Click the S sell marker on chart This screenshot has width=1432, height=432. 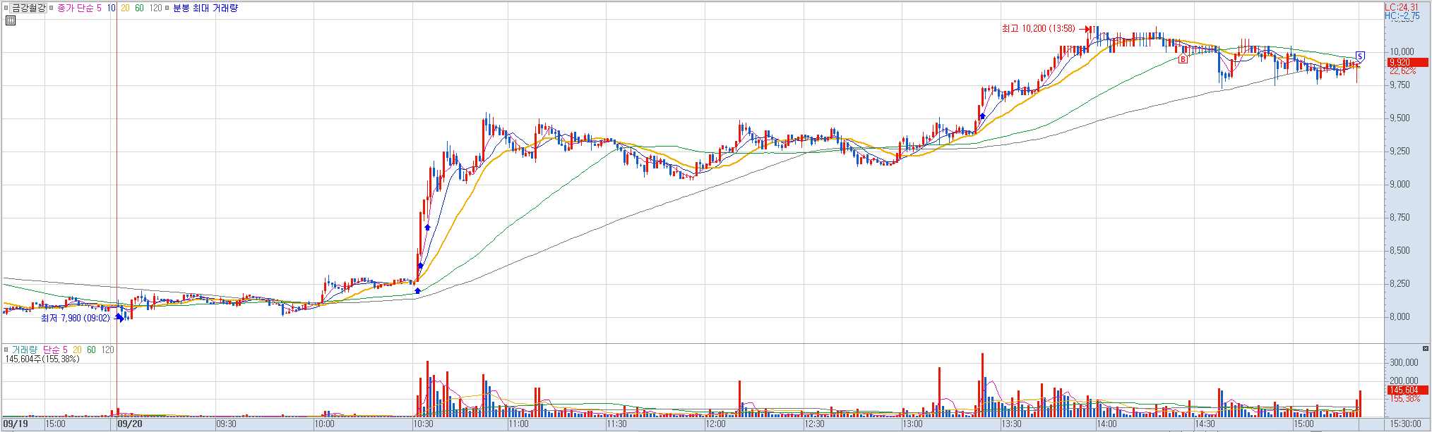point(1360,56)
